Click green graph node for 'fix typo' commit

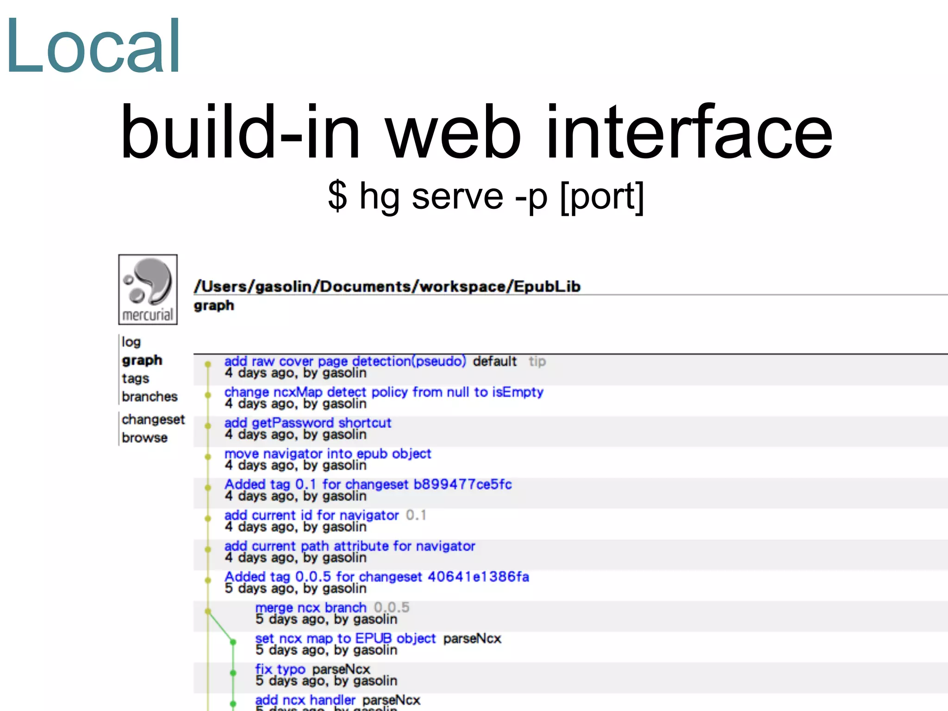tap(233, 673)
